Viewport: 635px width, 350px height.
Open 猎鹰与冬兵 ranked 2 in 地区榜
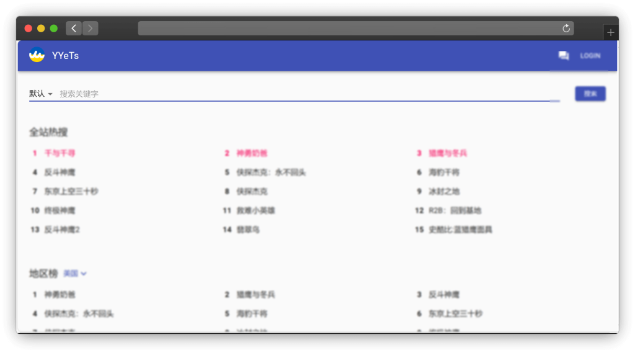pos(255,295)
